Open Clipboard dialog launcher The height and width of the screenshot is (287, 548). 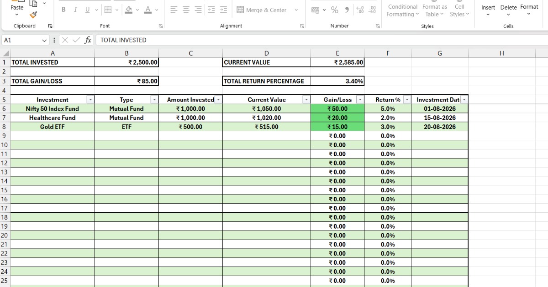point(50,26)
